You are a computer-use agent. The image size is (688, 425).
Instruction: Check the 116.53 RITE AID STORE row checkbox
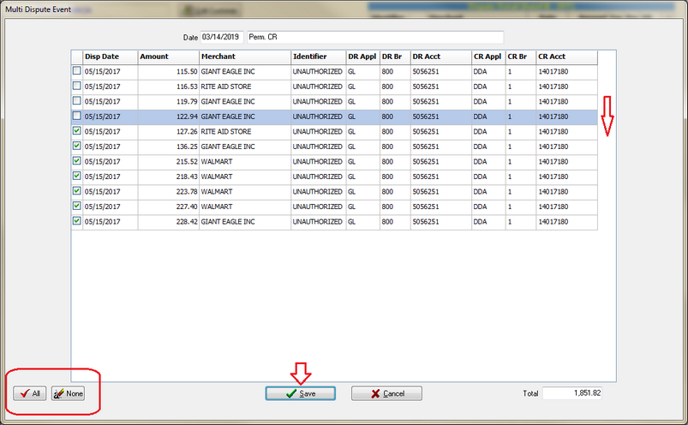[77, 87]
